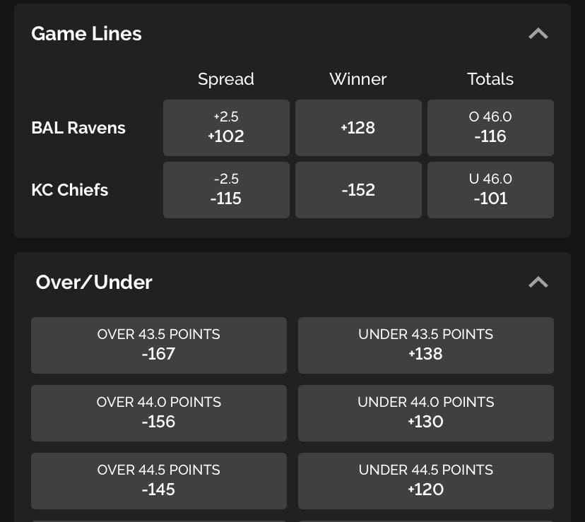The height and width of the screenshot is (522, 585).
Task: Click the Over/Under heading
Action: pyautogui.click(x=93, y=282)
